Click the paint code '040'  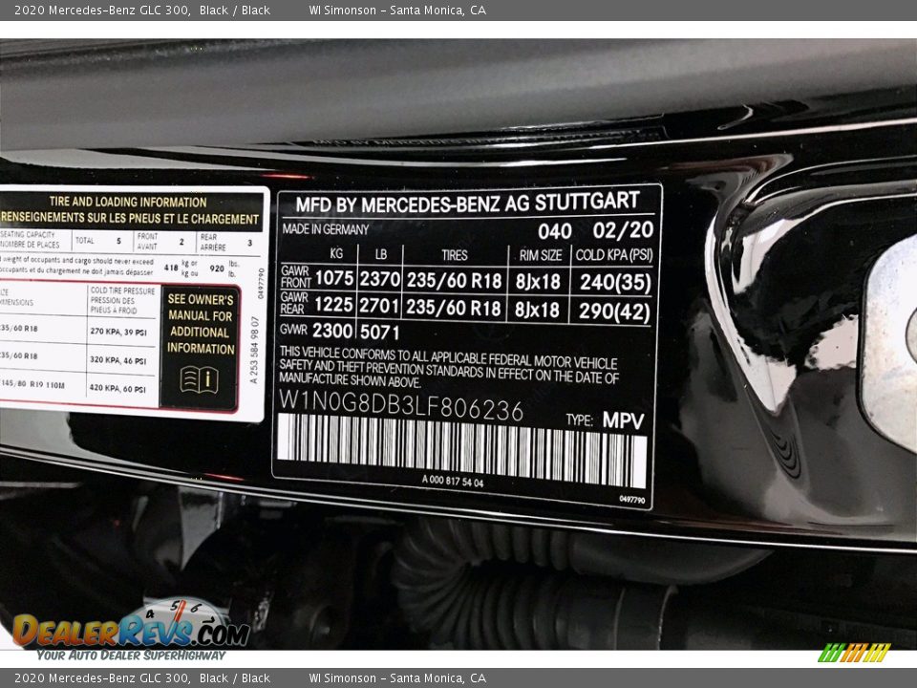[x=554, y=231]
